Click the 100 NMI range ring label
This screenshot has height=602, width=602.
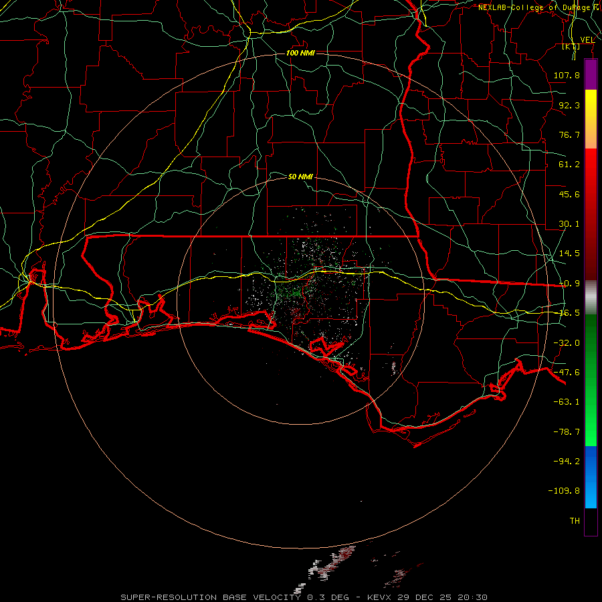pyautogui.click(x=300, y=53)
